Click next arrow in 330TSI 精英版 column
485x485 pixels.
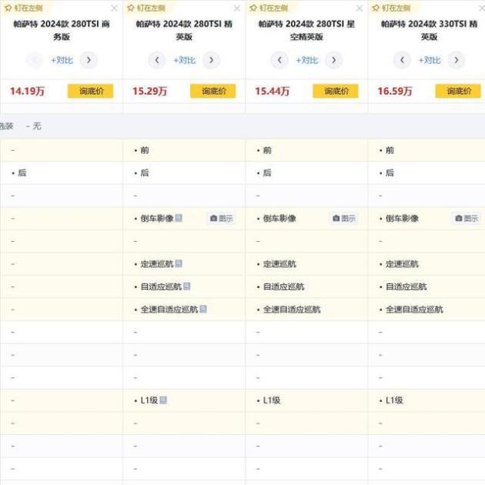(x=456, y=60)
